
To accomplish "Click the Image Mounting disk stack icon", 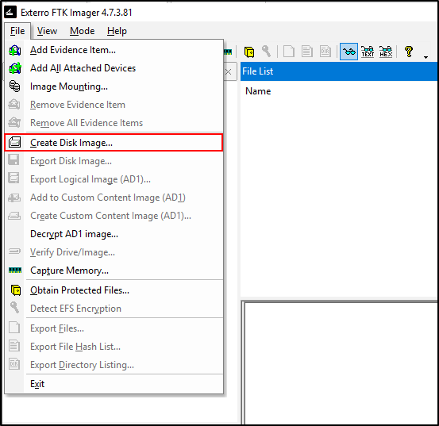I will [x=14, y=86].
